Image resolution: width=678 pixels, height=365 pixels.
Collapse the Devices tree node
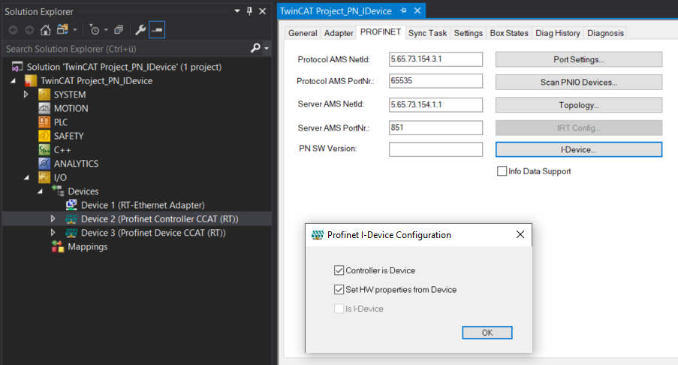(x=41, y=192)
